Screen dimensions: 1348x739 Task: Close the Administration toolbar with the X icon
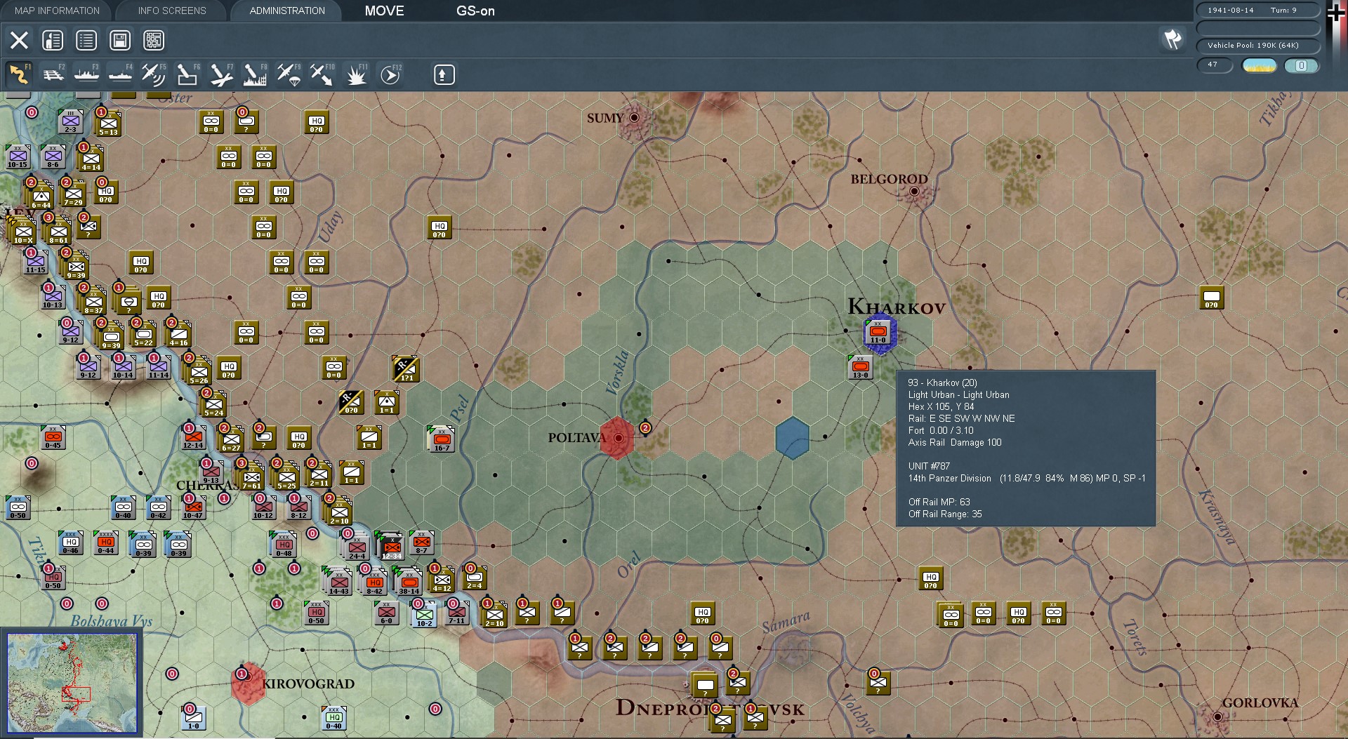coord(19,40)
